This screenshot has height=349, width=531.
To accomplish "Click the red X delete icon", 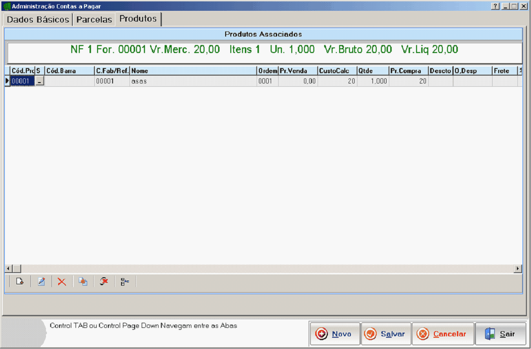I will tap(62, 282).
